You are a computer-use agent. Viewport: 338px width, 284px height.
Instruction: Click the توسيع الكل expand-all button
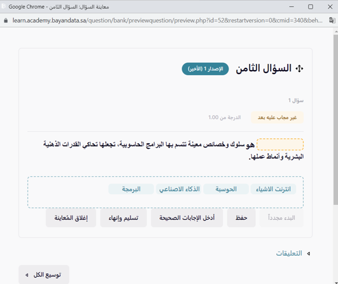[44, 275]
